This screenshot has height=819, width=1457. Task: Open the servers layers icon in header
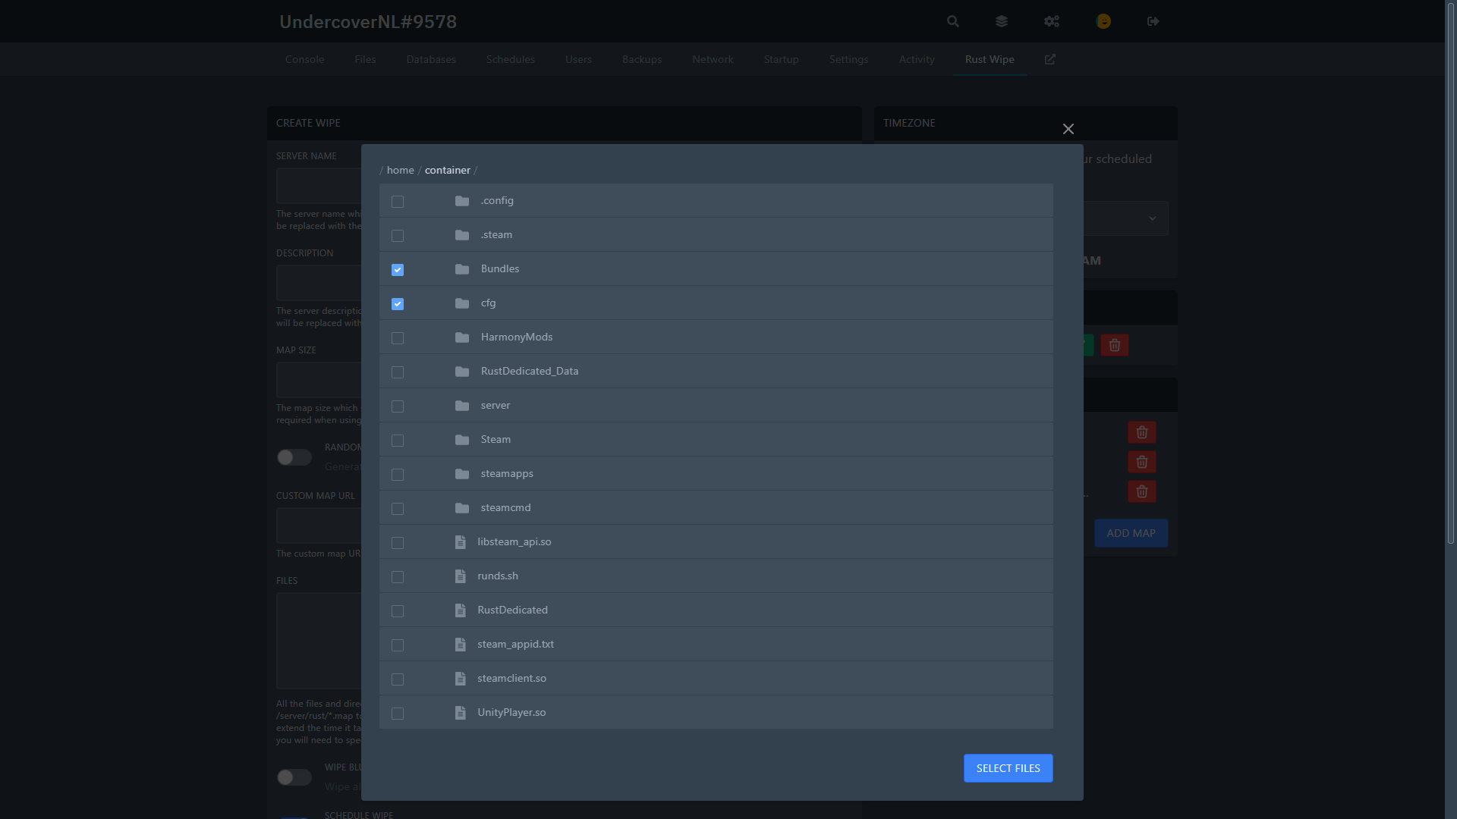(1002, 21)
